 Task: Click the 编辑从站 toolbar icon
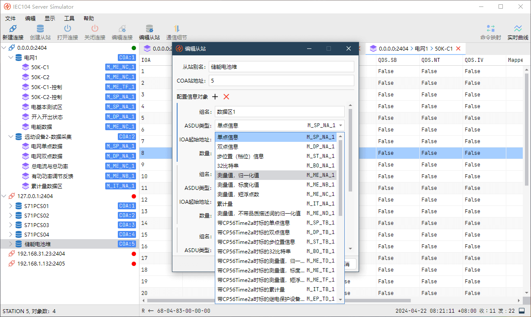point(149,29)
